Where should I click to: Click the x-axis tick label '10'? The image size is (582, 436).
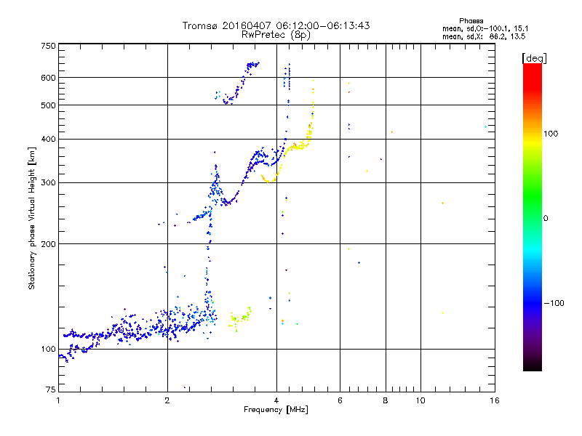click(x=420, y=400)
